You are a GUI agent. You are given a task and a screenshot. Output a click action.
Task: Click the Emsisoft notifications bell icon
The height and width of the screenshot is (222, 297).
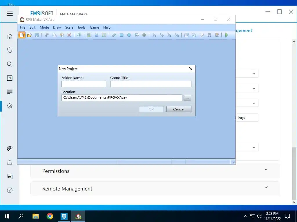click(x=10, y=162)
